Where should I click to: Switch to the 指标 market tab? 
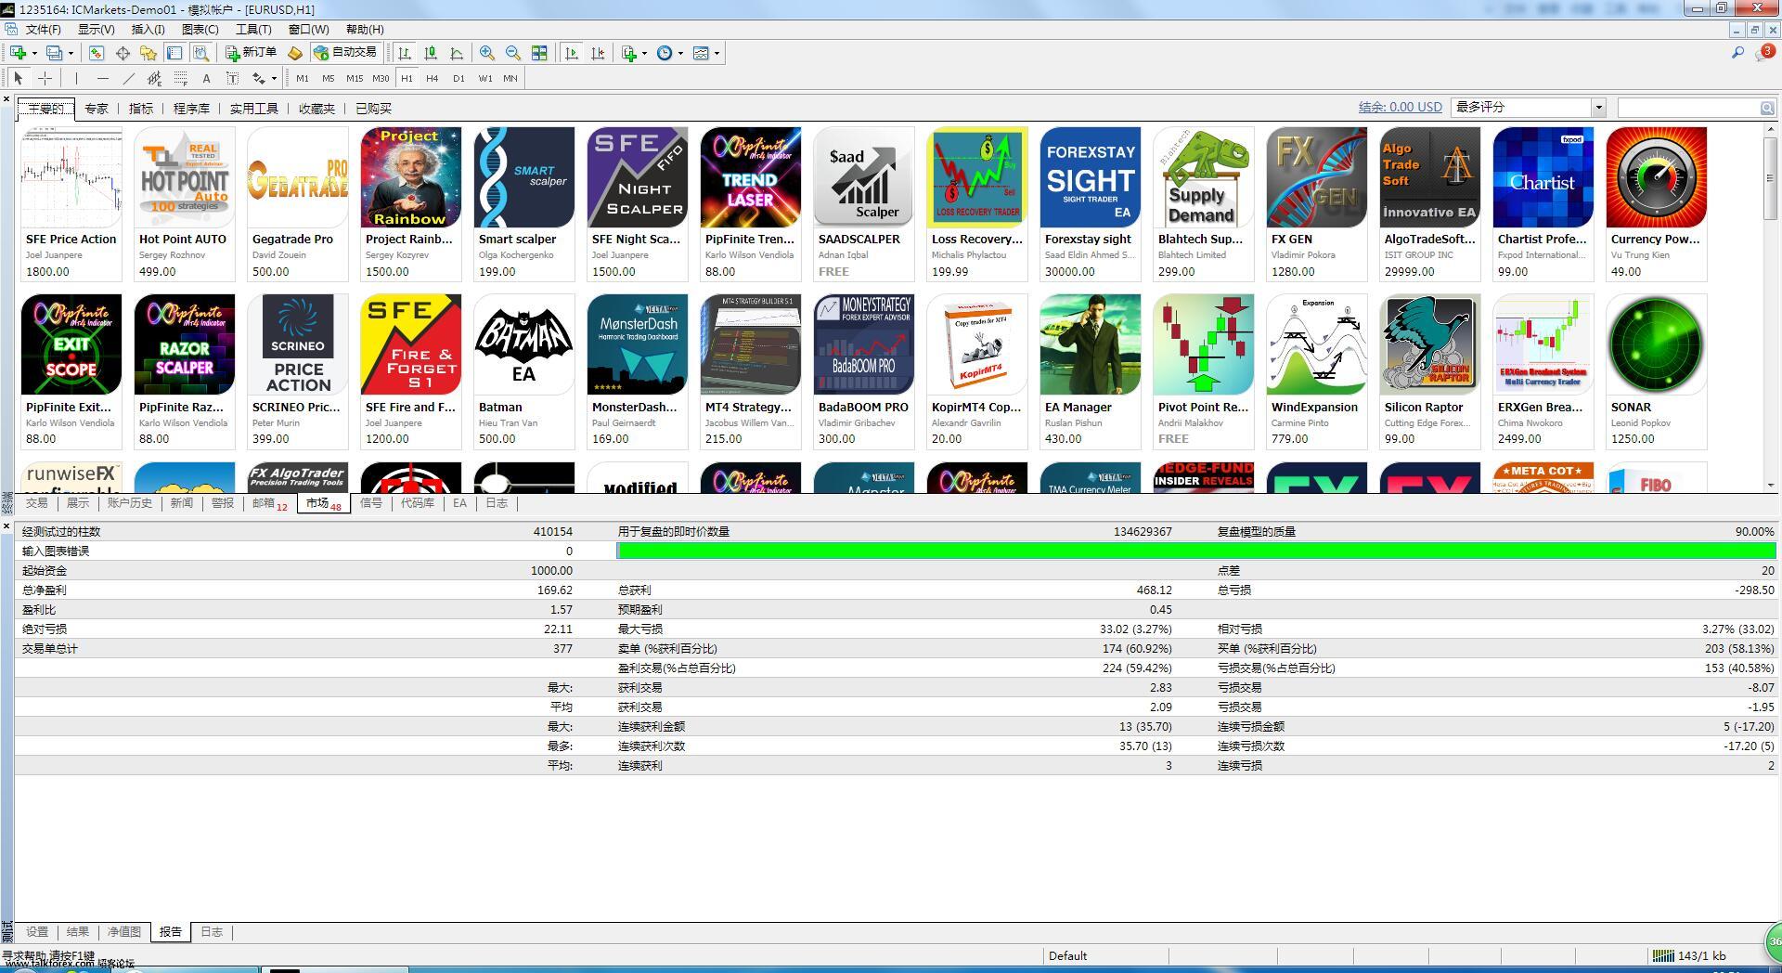pyautogui.click(x=141, y=109)
